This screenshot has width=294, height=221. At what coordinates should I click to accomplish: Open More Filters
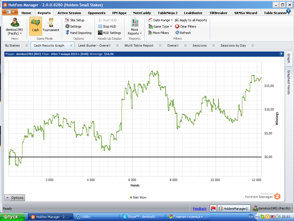[x=158, y=33]
